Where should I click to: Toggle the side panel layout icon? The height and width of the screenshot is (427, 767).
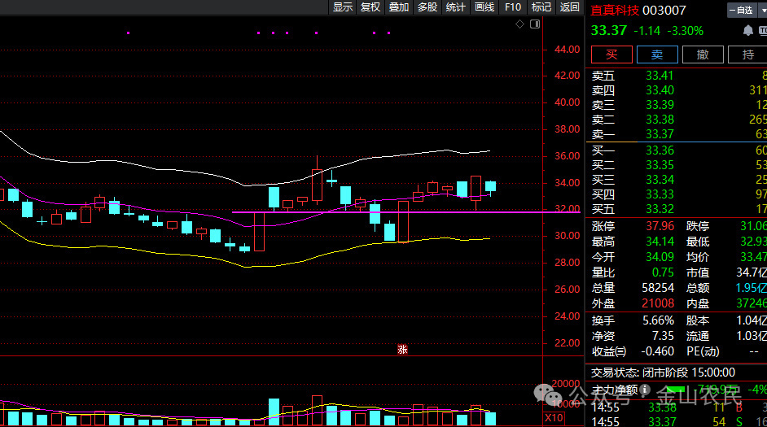(x=534, y=24)
